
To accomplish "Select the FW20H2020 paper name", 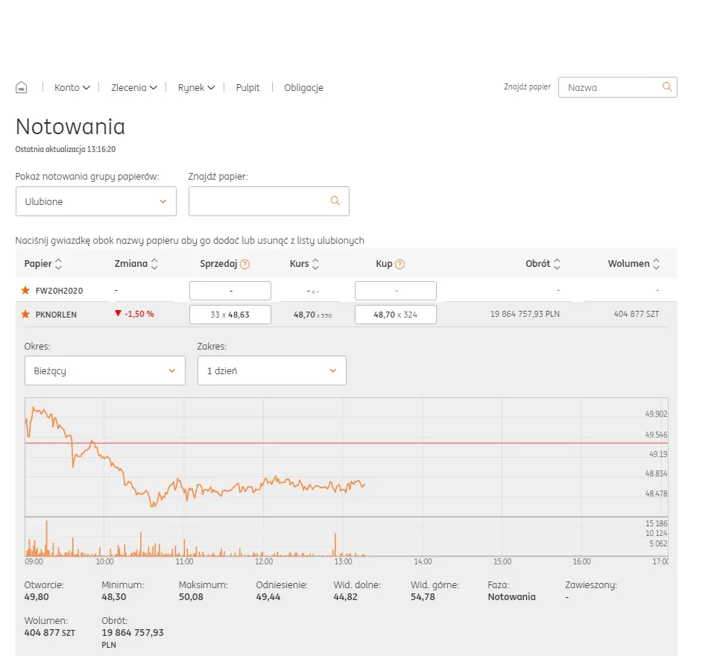I will (59, 291).
